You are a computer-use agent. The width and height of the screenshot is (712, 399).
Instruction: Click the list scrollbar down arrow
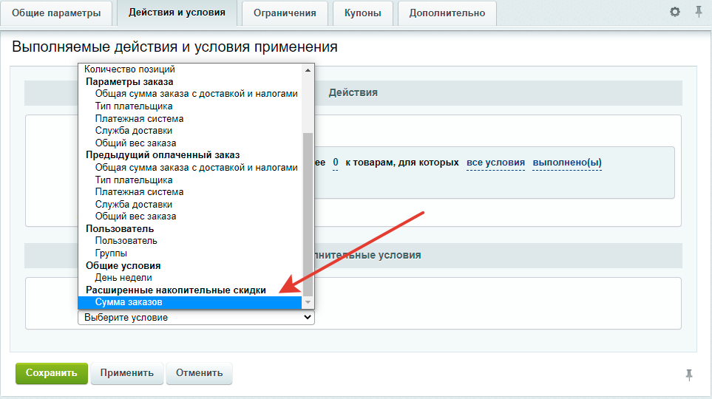coord(308,302)
